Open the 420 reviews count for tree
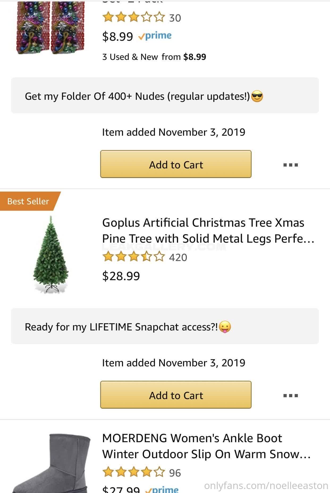Viewport: 330px width, 493px height. pyautogui.click(x=178, y=258)
